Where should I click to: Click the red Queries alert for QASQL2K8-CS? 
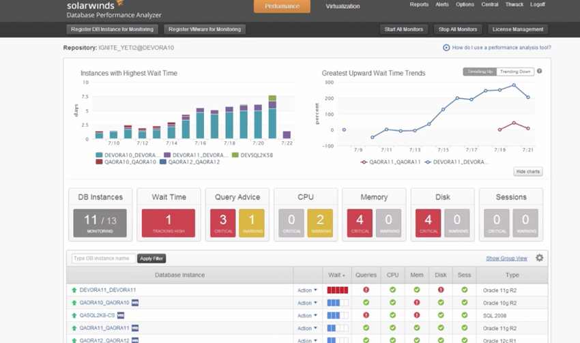(x=366, y=315)
